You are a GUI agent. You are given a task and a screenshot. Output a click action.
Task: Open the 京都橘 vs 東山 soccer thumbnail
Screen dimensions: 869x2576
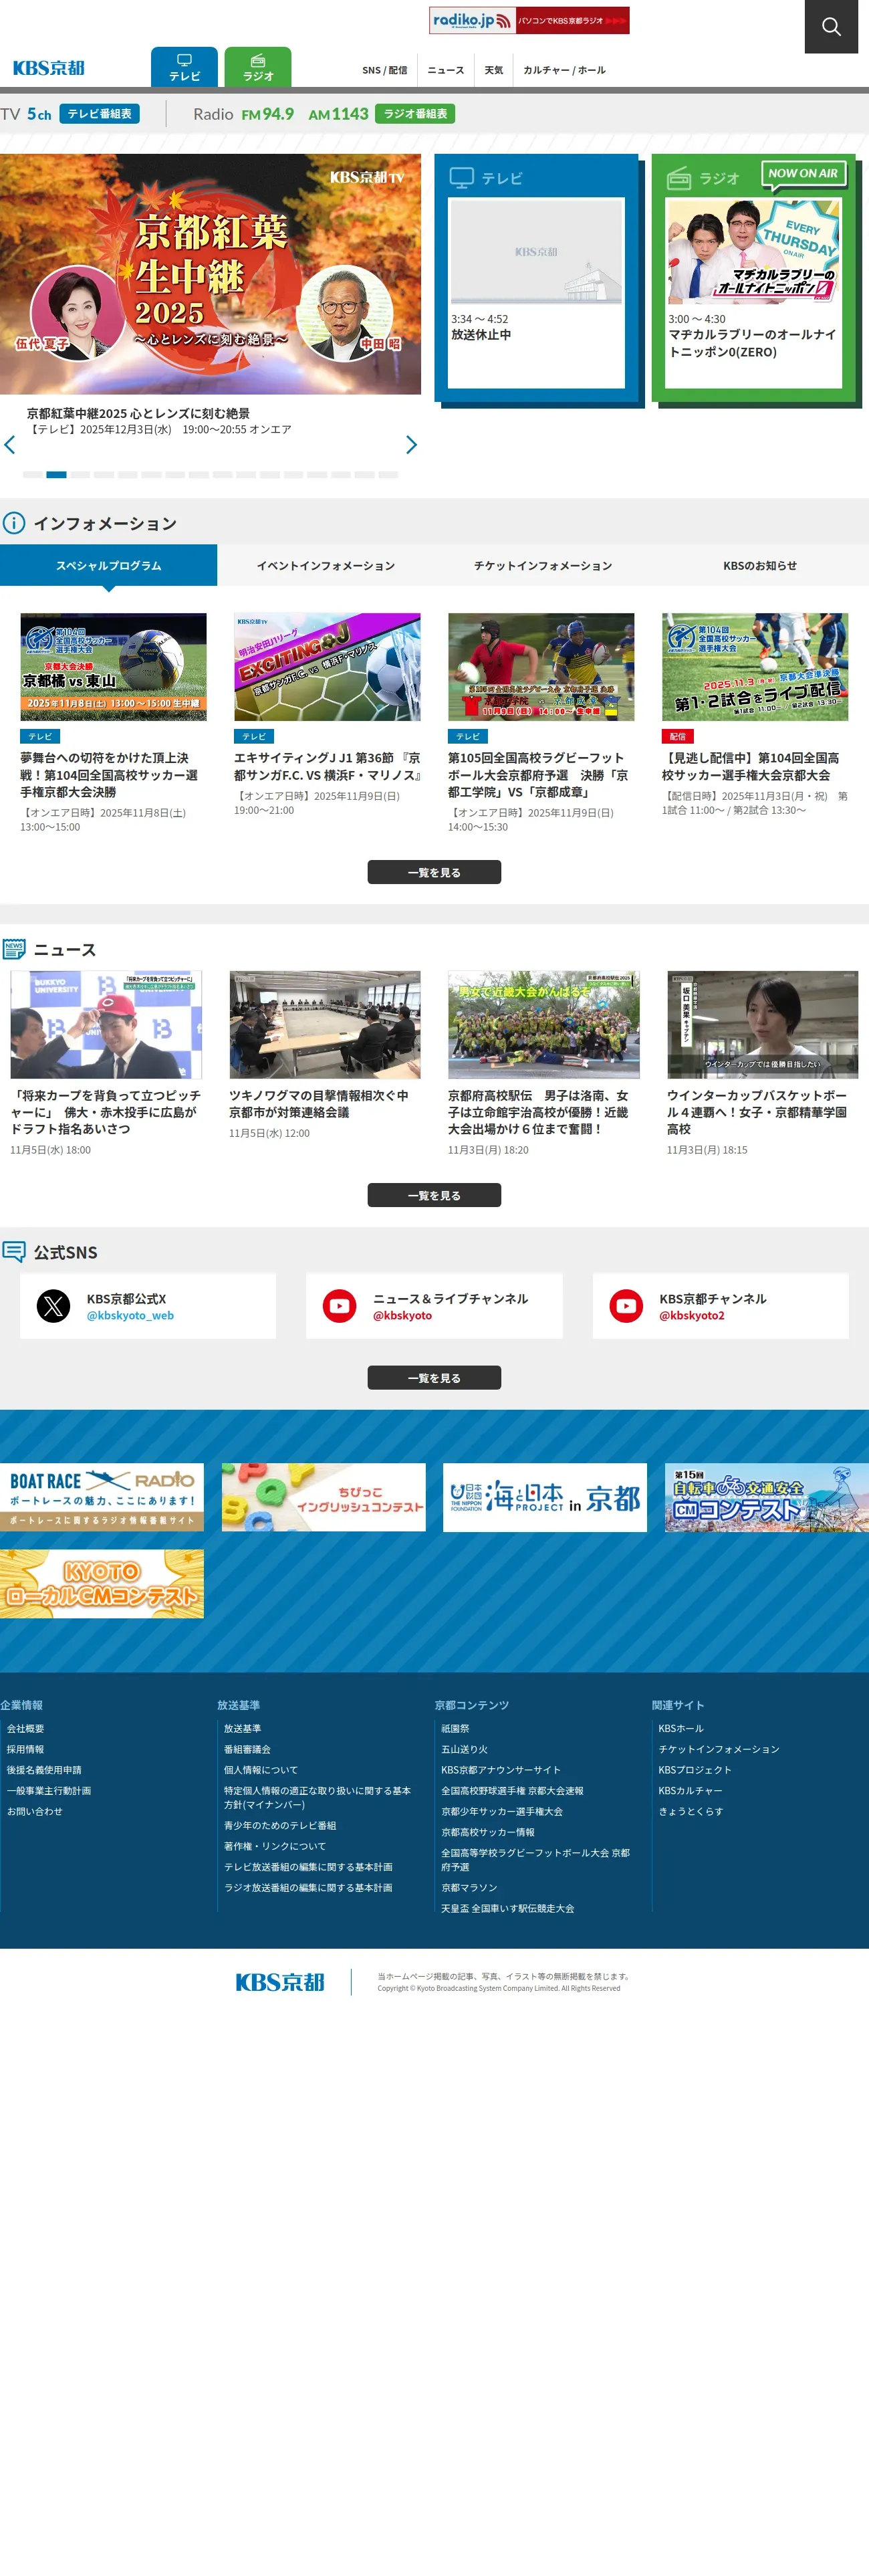coord(113,667)
